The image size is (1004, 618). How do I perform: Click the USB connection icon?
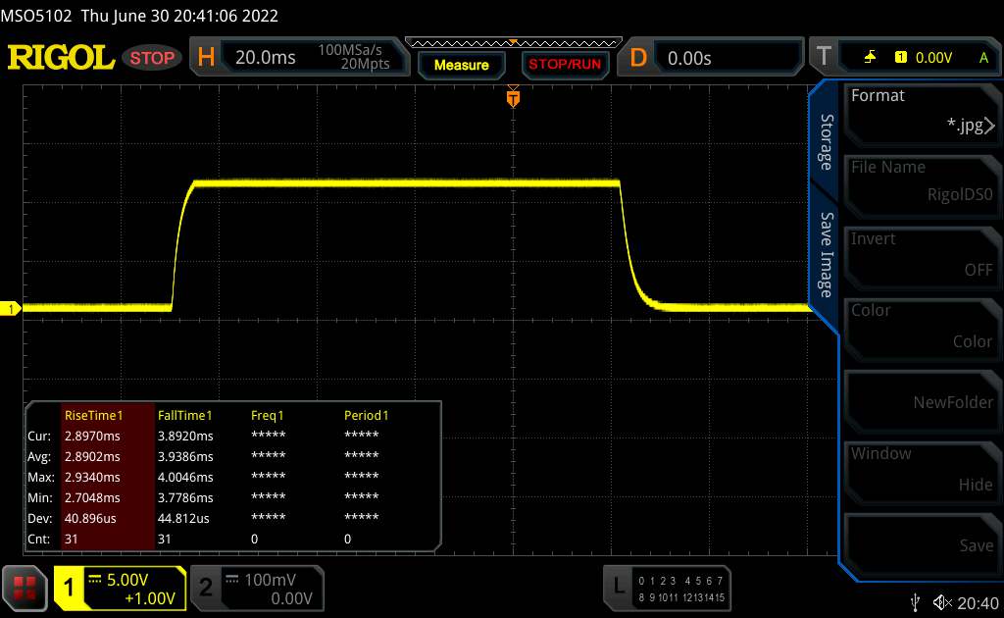[915, 601]
